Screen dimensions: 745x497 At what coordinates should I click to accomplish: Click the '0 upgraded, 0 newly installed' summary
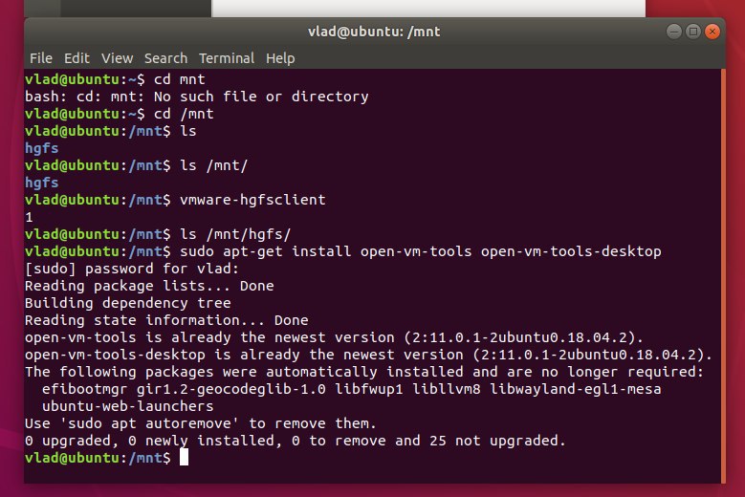coord(296,440)
